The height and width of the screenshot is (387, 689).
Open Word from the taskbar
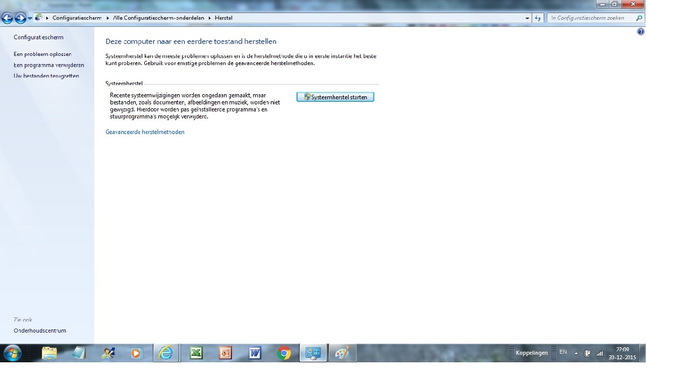pyautogui.click(x=255, y=353)
